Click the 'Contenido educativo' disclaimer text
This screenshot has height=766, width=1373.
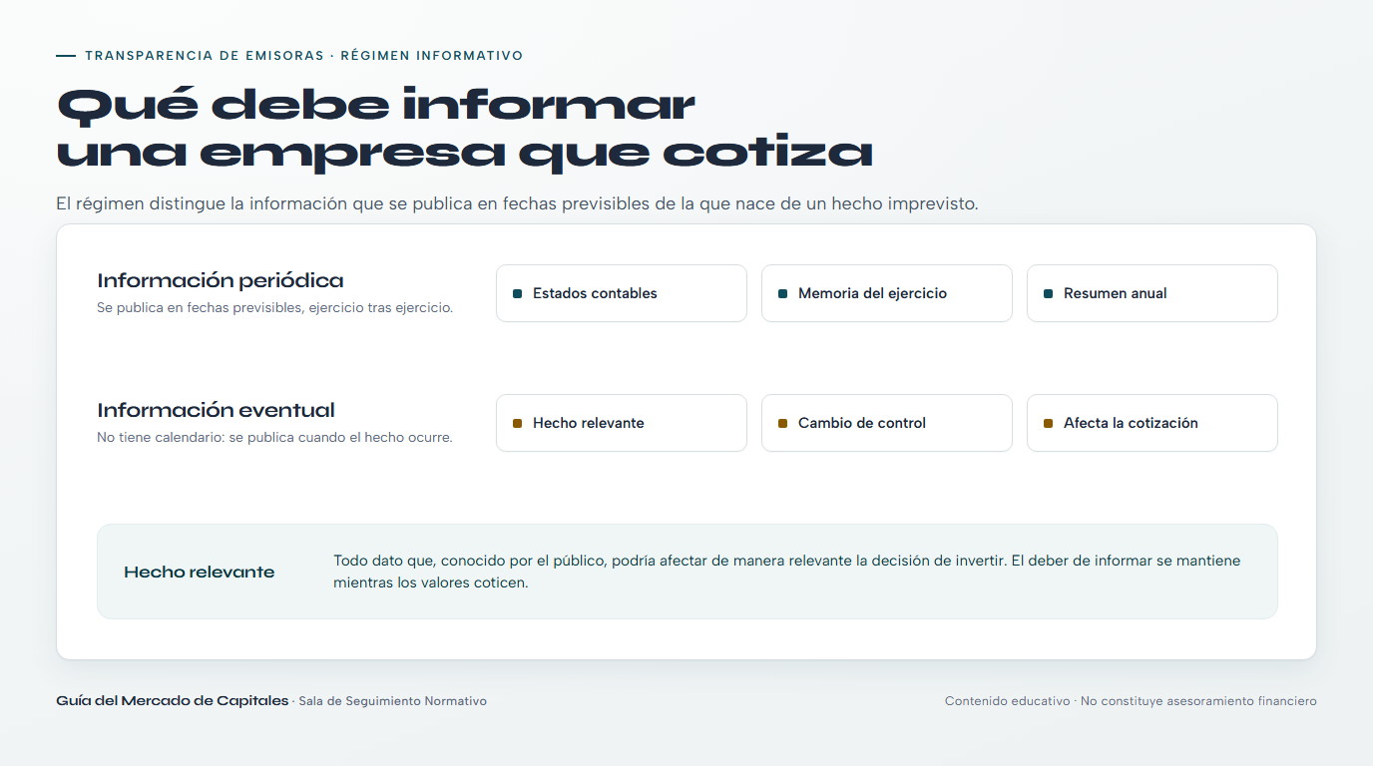(x=1131, y=701)
